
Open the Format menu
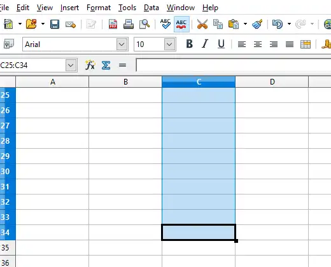(x=99, y=8)
